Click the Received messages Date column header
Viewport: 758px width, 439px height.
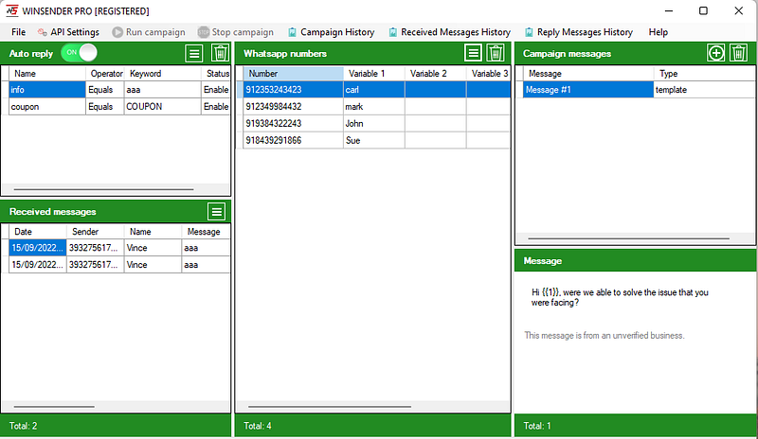pyautogui.click(x=37, y=232)
